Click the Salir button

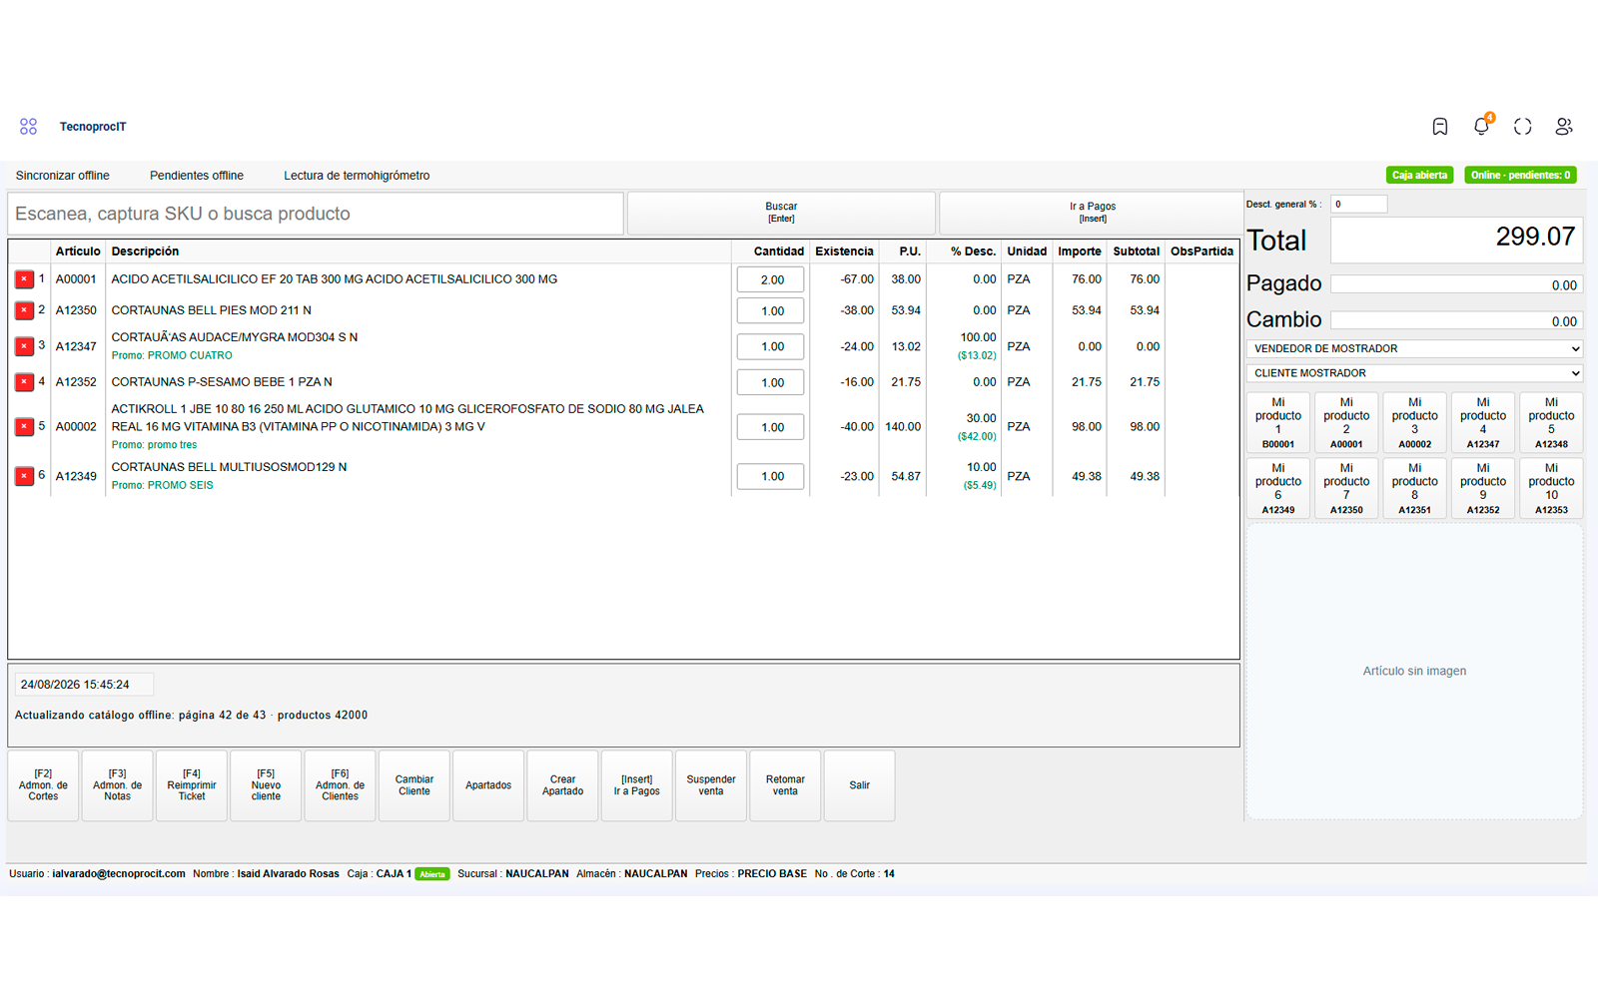[859, 785]
